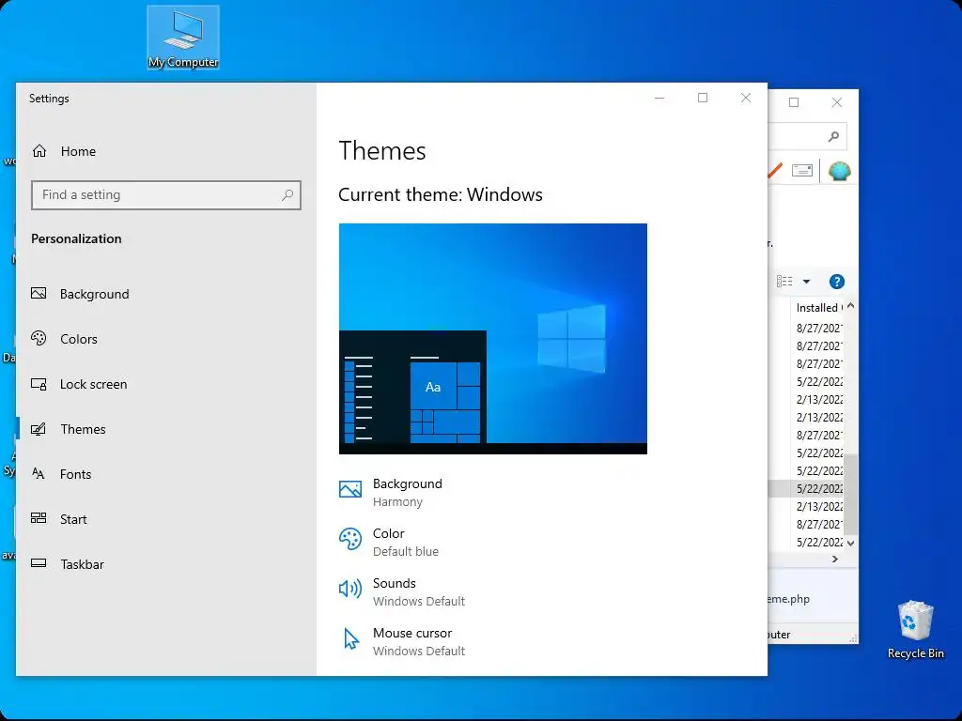962x721 pixels.
Task: Click the list's scroll down arrow
Action: 850,544
